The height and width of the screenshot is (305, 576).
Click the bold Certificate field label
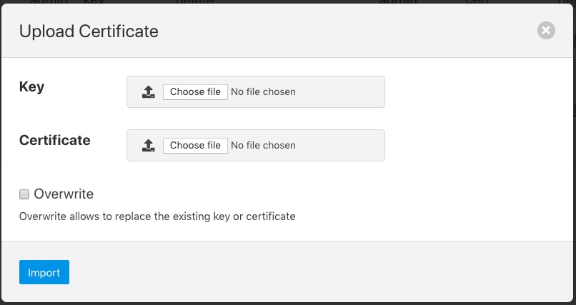(55, 141)
